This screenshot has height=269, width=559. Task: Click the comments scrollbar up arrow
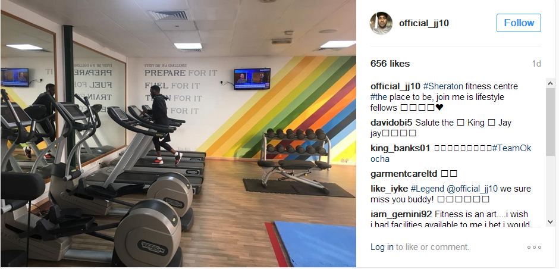550,83
